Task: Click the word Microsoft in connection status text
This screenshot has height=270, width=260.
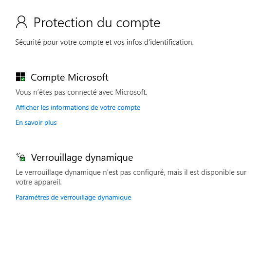Action: point(131,92)
